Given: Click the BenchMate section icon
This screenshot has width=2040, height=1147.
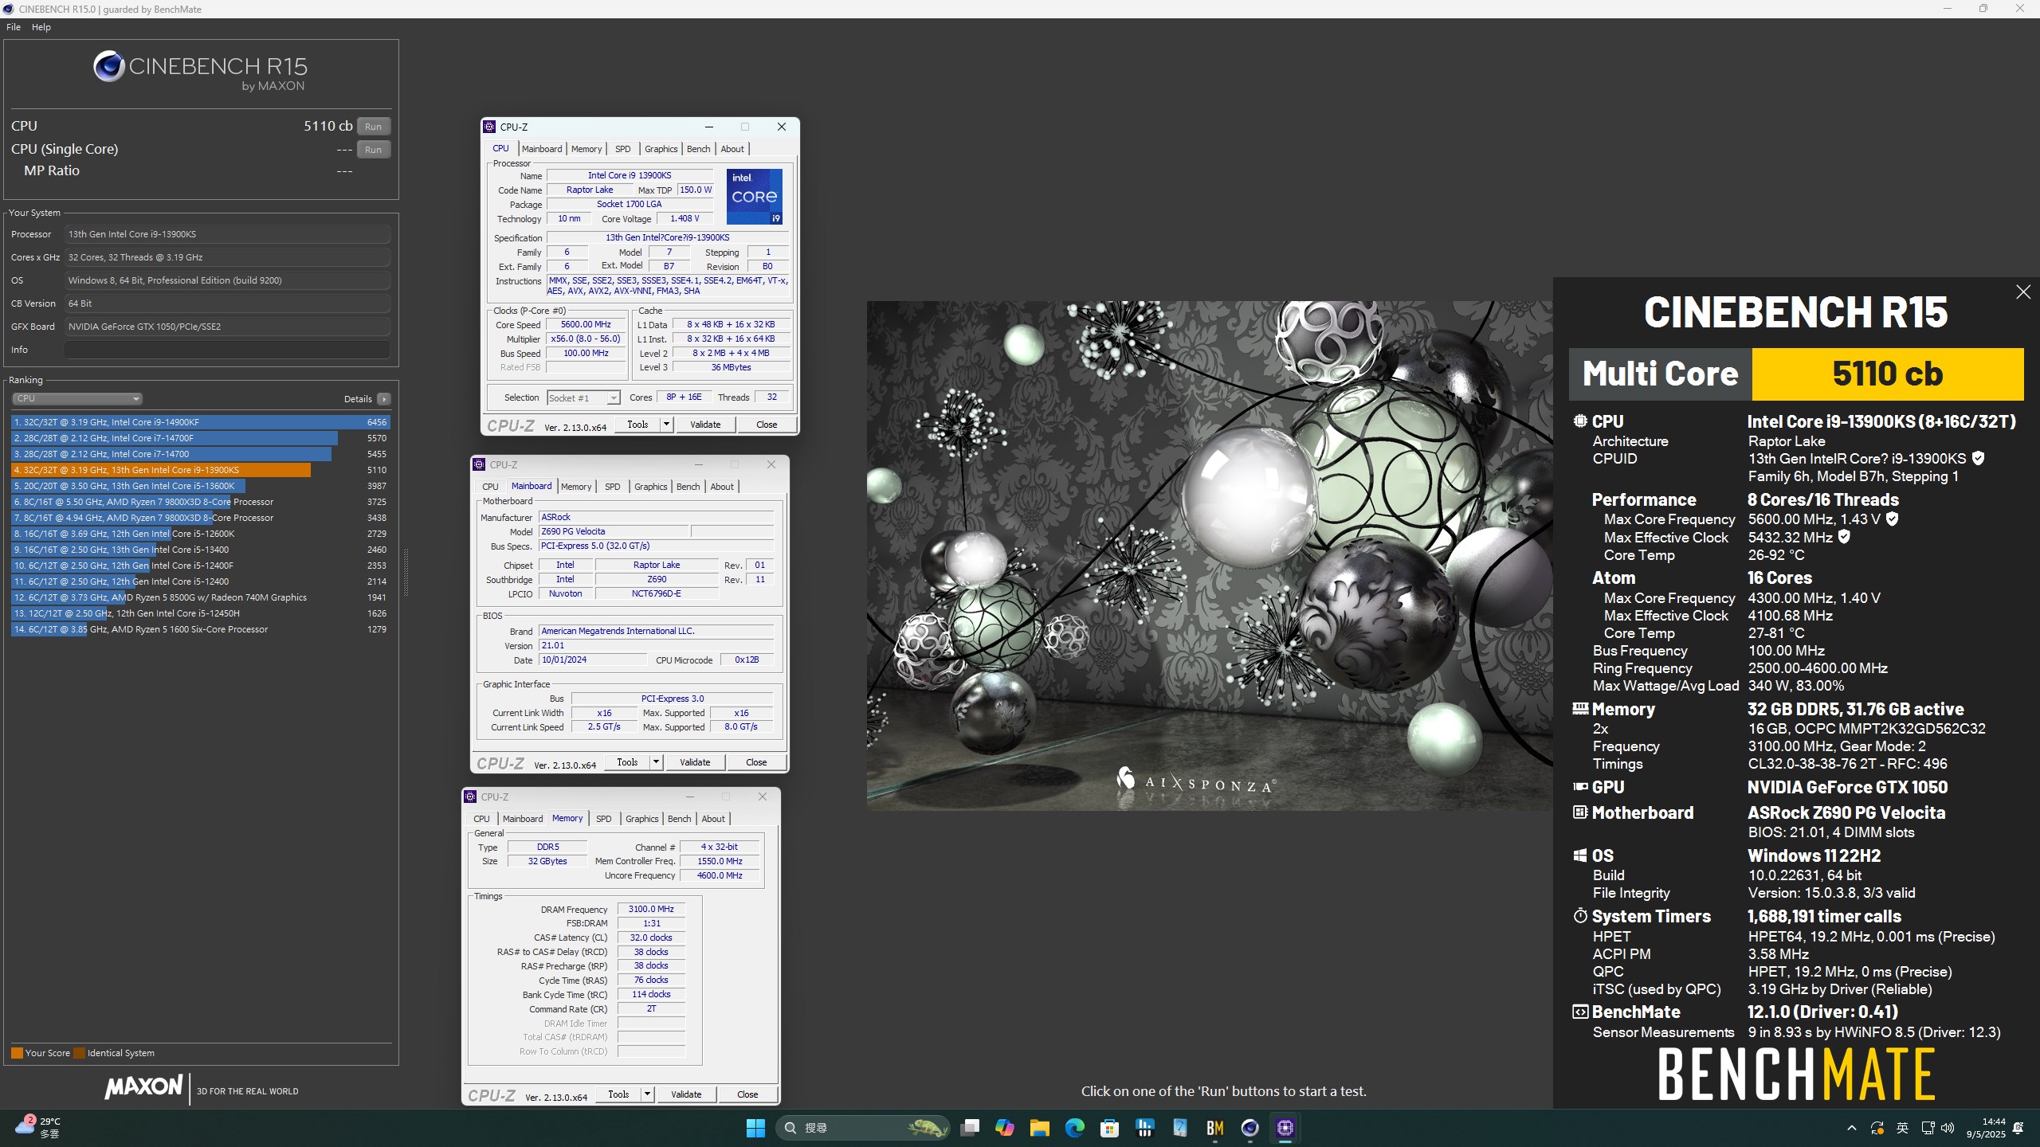Looking at the screenshot, I should point(1580,1012).
